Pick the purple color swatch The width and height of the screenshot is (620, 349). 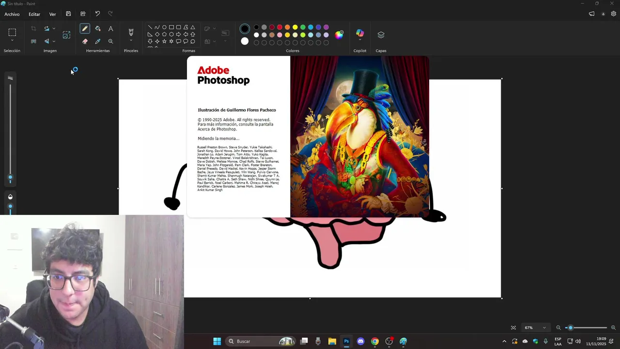tap(326, 27)
